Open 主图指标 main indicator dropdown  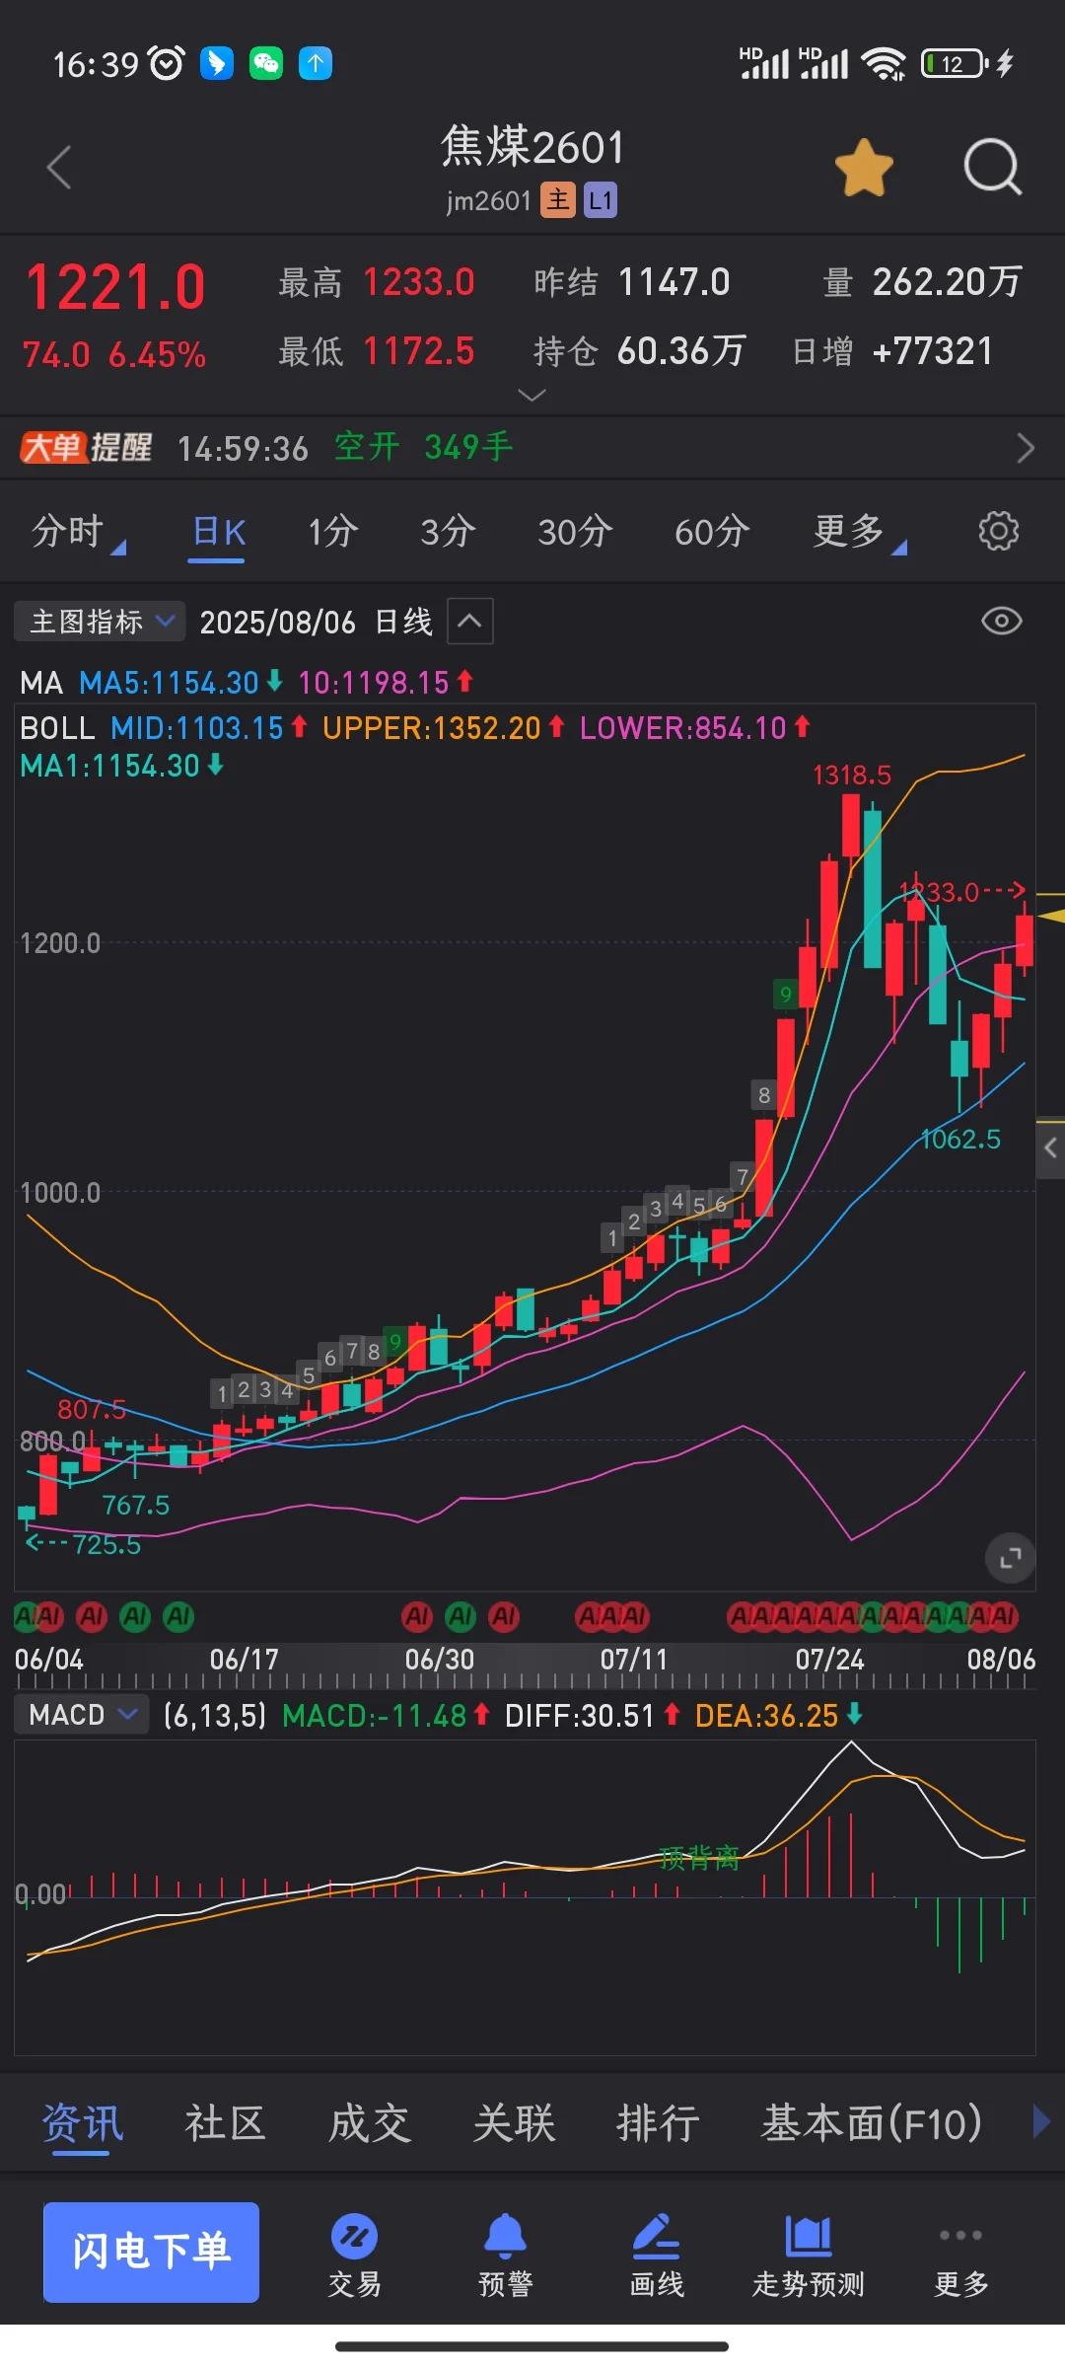pyautogui.click(x=100, y=622)
